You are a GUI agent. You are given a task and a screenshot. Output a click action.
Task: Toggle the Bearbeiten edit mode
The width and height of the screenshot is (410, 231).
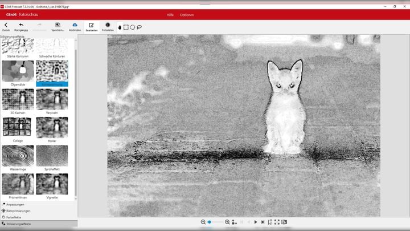91,26
